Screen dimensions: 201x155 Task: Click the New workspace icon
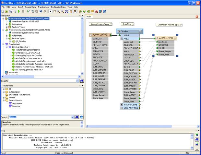coord(3,11)
